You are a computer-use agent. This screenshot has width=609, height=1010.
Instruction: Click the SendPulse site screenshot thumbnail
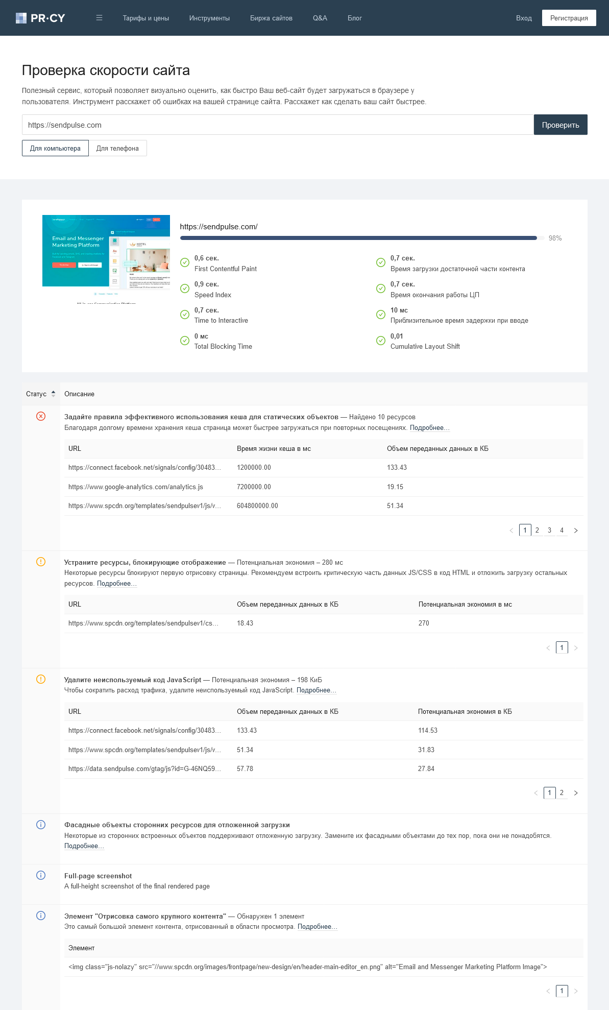point(106,259)
